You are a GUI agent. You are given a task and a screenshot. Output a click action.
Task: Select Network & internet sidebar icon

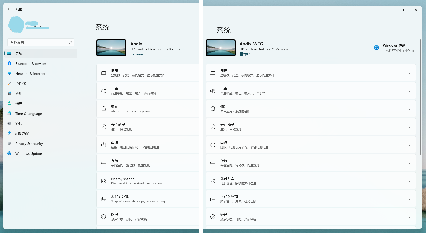[x=9, y=73]
